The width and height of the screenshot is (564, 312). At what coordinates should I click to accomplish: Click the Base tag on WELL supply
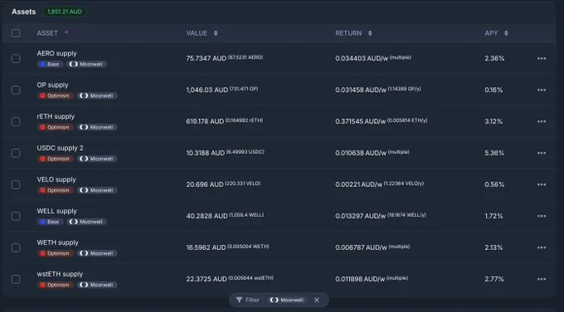pyautogui.click(x=50, y=222)
